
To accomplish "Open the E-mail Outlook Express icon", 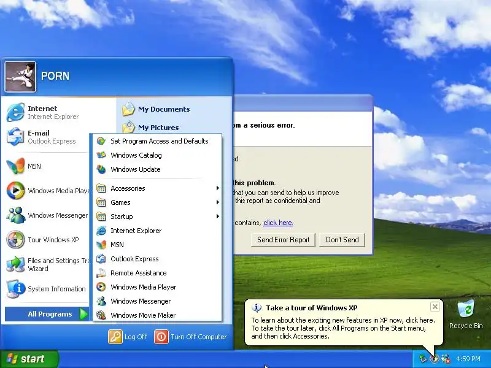I will click(15, 136).
